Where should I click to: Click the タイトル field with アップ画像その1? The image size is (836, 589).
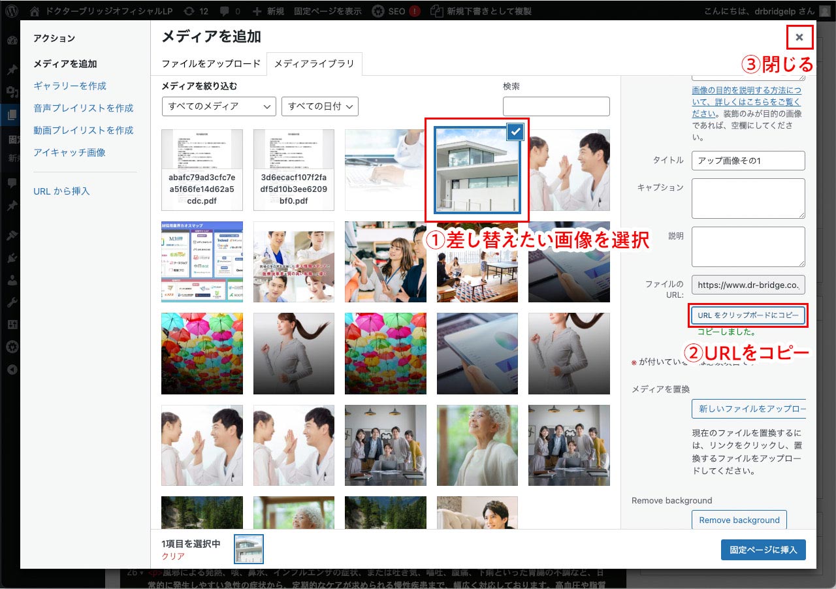click(x=748, y=160)
